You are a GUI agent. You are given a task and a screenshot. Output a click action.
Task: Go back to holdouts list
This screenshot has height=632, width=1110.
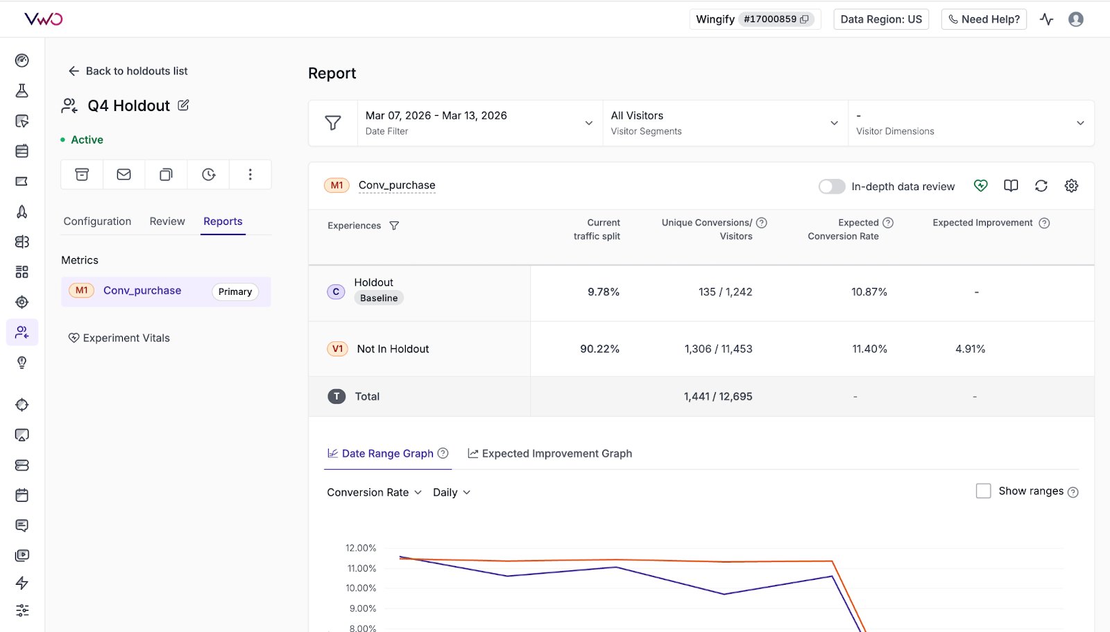pos(128,71)
